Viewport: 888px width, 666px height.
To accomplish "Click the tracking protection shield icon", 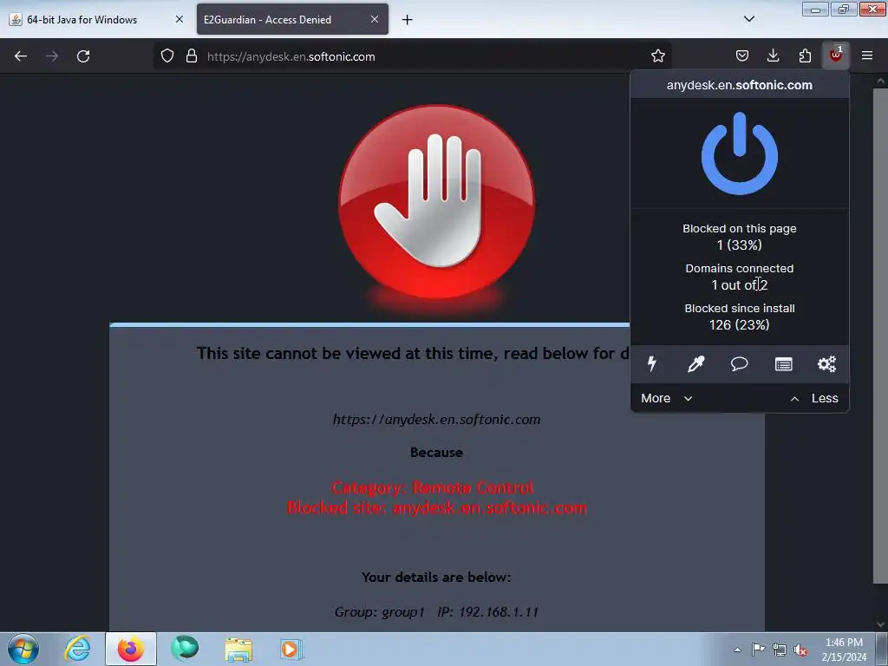I will point(167,55).
